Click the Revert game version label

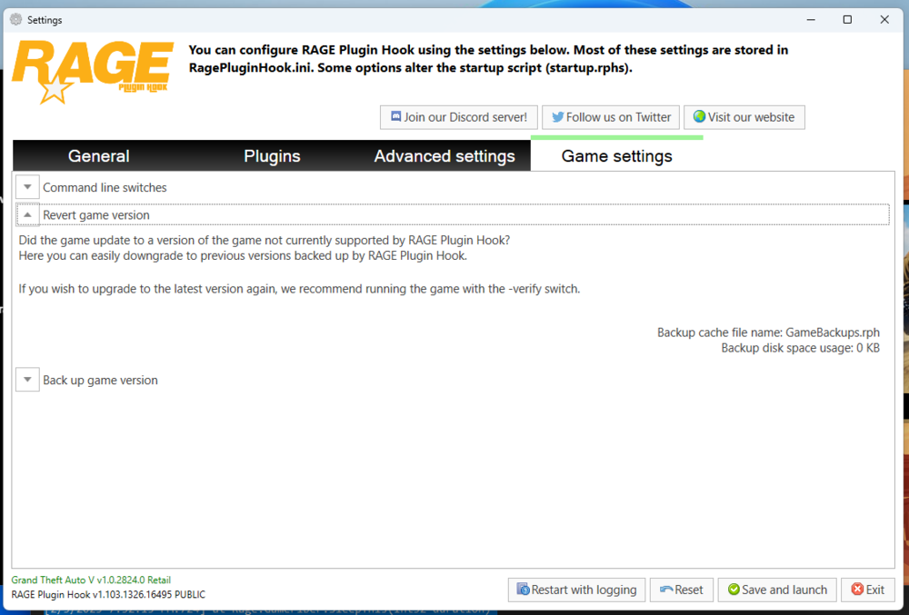(x=96, y=215)
